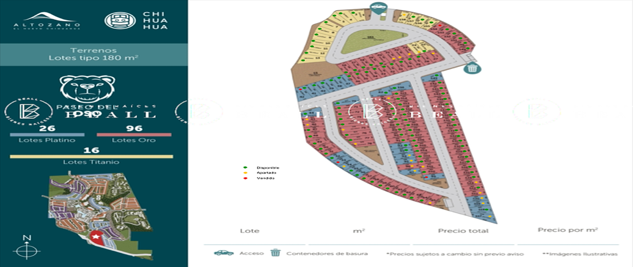Viewport: 633px width, 267px height.
Task: Select the red Vendido legend dot
Action: (x=244, y=178)
